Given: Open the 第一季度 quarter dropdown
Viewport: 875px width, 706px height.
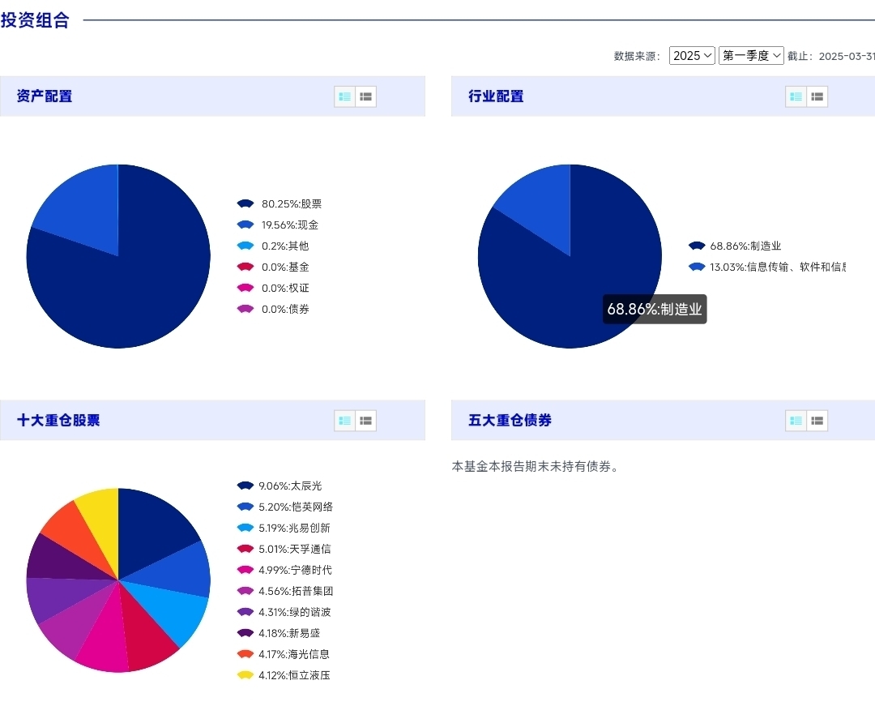Looking at the screenshot, I should tap(751, 56).
